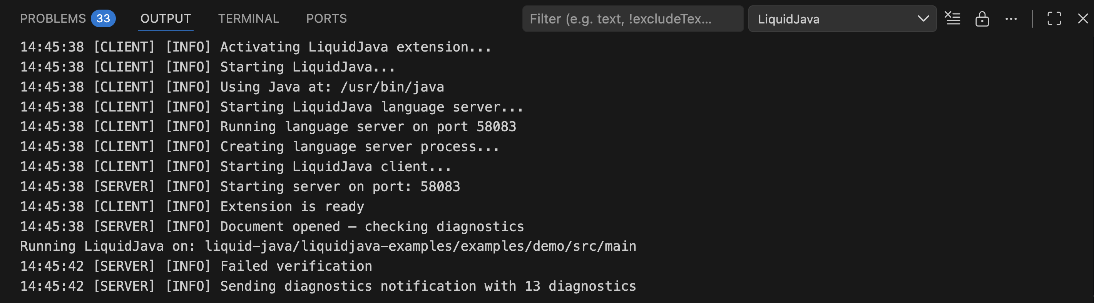Clear the output log

click(x=952, y=19)
